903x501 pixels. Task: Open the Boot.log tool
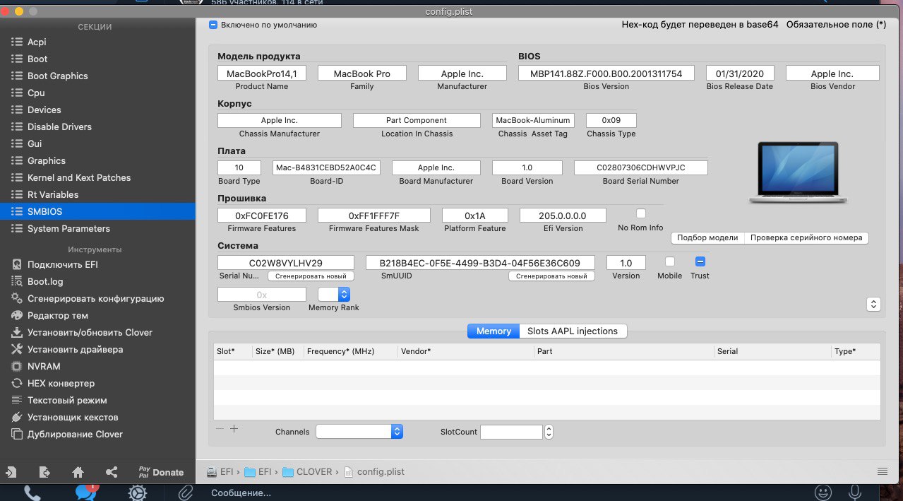point(97,281)
